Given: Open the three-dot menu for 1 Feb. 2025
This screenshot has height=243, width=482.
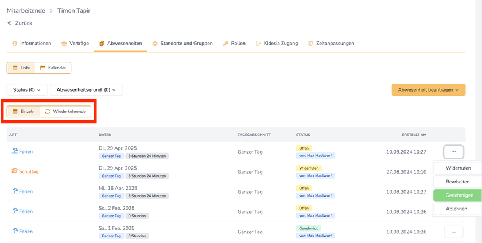Looking at the screenshot, I should [x=453, y=232].
